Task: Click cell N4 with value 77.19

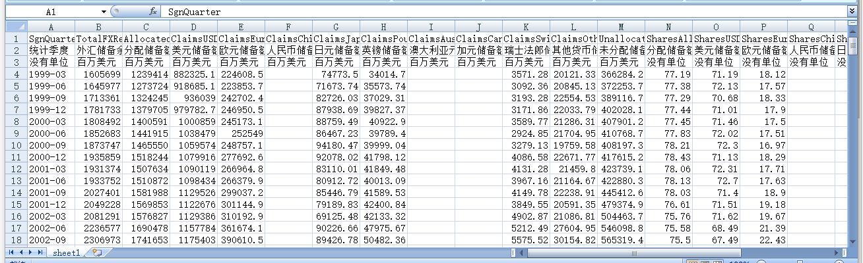Action: pos(669,74)
